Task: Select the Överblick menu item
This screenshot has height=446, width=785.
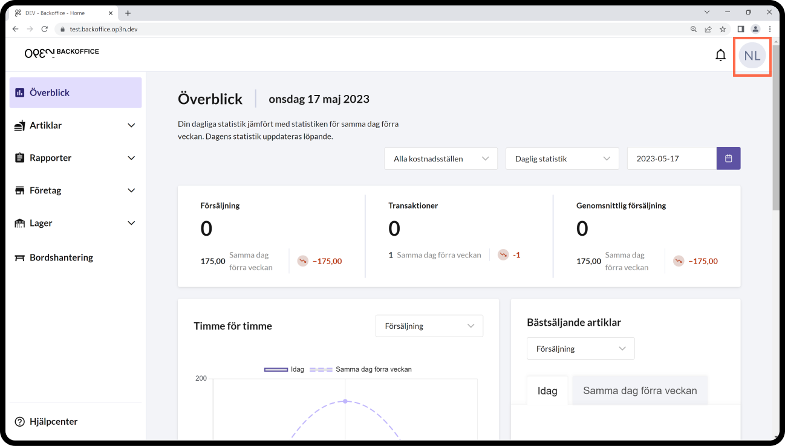Action: point(76,92)
